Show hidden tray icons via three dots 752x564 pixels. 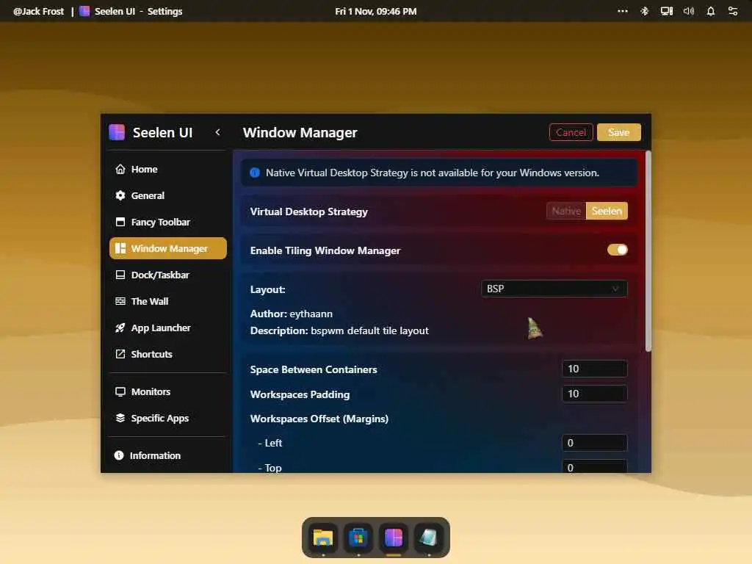pos(623,11)
